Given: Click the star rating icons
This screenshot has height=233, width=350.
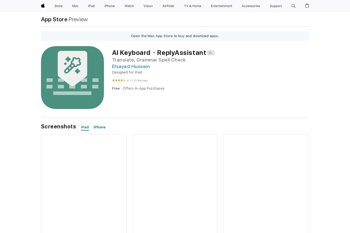Looking at the screenshot, I should (x=119, y=80).
